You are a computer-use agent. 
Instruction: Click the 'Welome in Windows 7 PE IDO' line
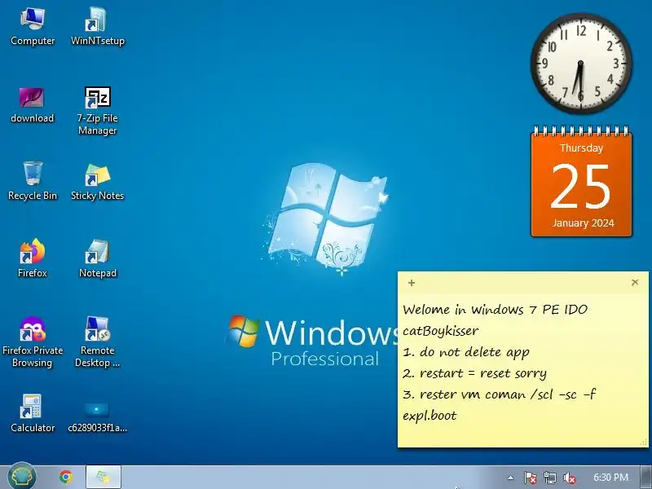495,310
